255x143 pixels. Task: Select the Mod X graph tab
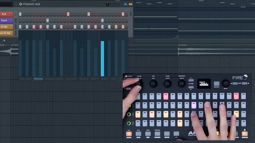tap(95, 79)
